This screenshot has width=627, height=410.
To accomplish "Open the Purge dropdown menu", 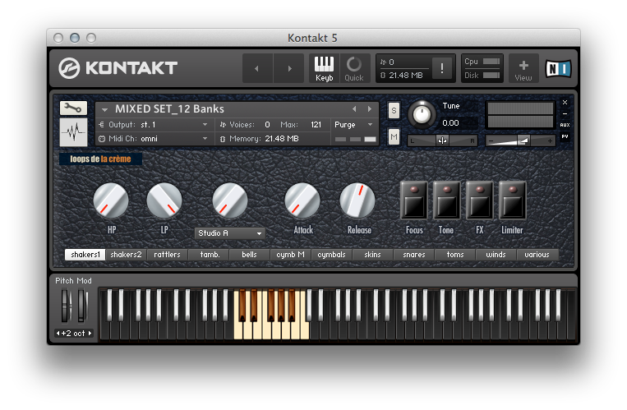I will point(353,125).
